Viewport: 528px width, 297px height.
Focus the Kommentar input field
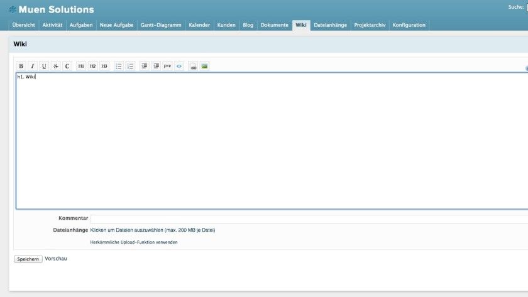309,219
